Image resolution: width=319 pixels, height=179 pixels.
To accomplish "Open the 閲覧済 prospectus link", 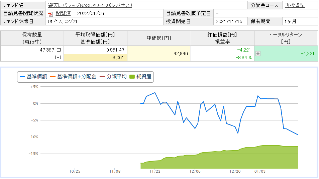I will click(x=63, y=13).
